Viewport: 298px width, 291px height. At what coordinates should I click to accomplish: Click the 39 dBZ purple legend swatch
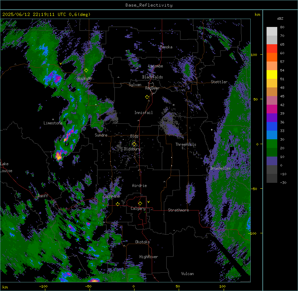272,118
